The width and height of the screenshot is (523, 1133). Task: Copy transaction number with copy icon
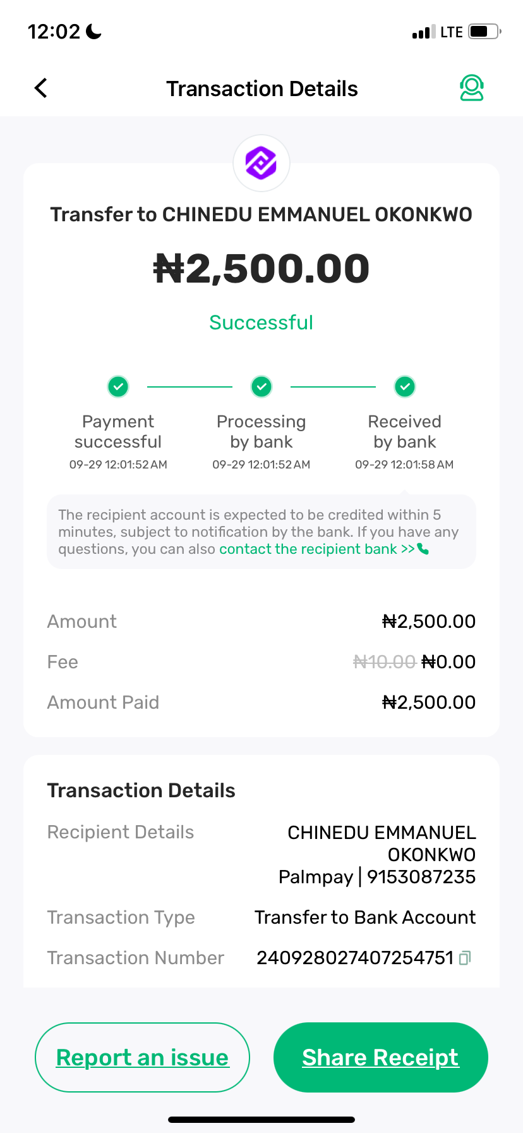pos(465,958)
